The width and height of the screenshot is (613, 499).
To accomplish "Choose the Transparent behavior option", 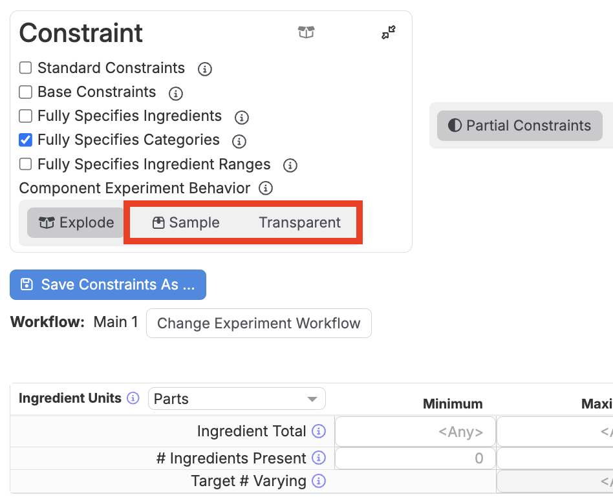I will (299, 223).
